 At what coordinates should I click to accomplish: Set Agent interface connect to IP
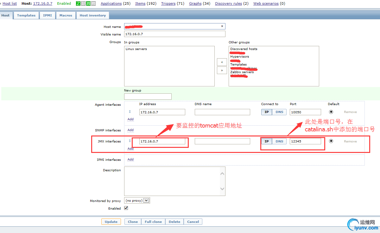[267, 112]
